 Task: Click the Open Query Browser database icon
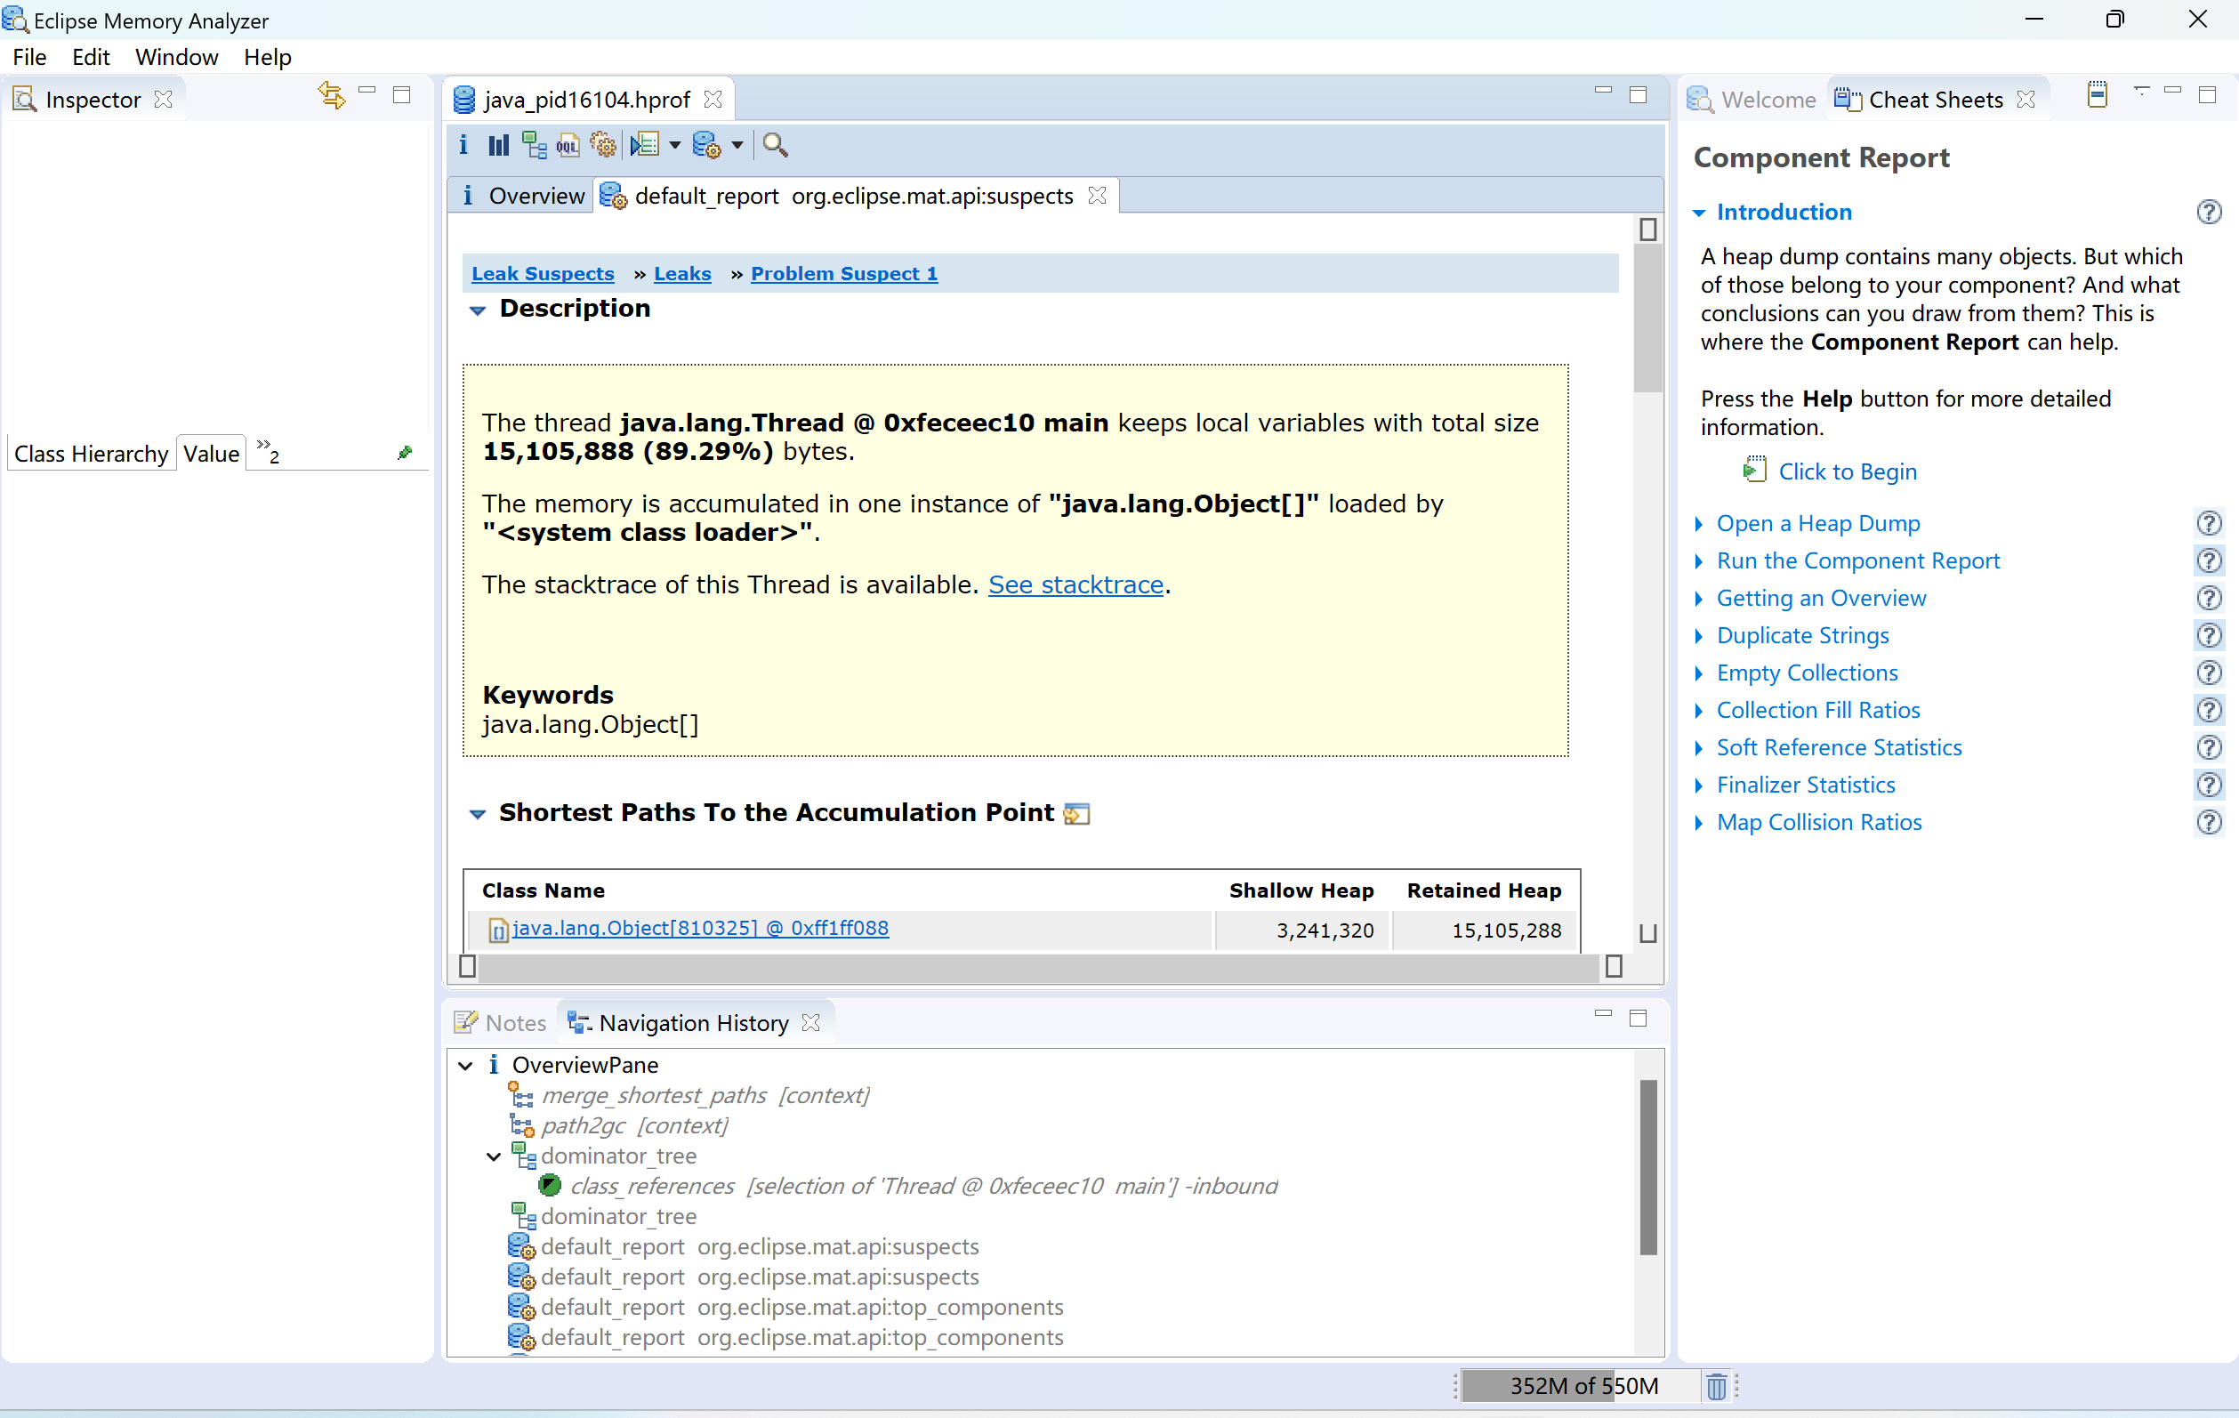(x=706, y=145)
